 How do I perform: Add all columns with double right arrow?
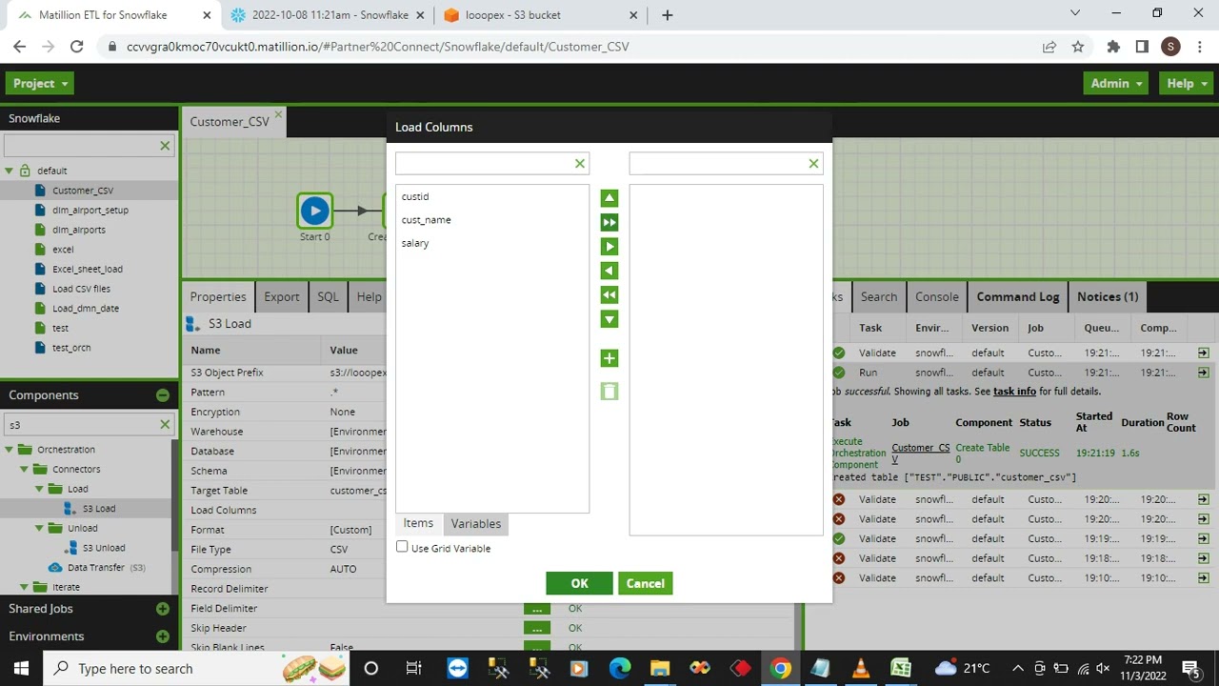coord(609,222)
